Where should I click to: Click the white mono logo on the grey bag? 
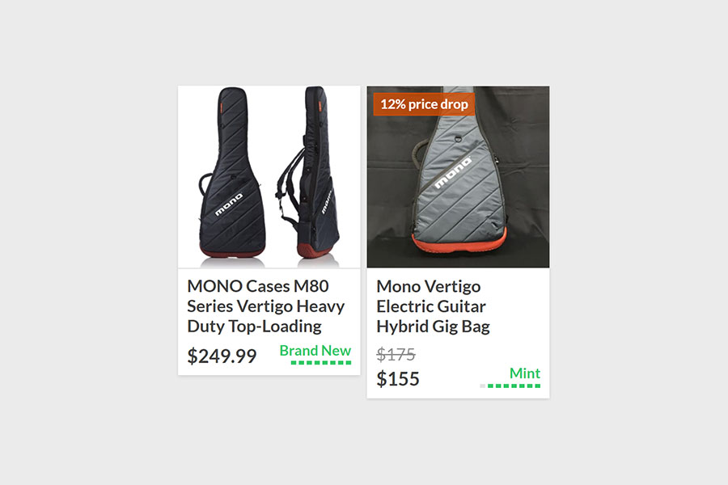[x=453, y=173]
